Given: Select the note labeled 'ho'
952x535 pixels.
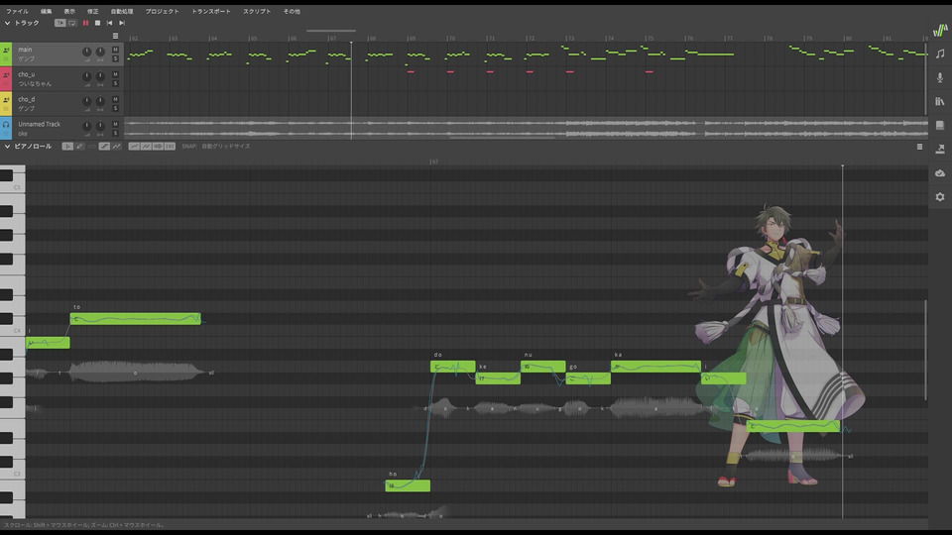Looking at the screenshot, I should point(408,485).
